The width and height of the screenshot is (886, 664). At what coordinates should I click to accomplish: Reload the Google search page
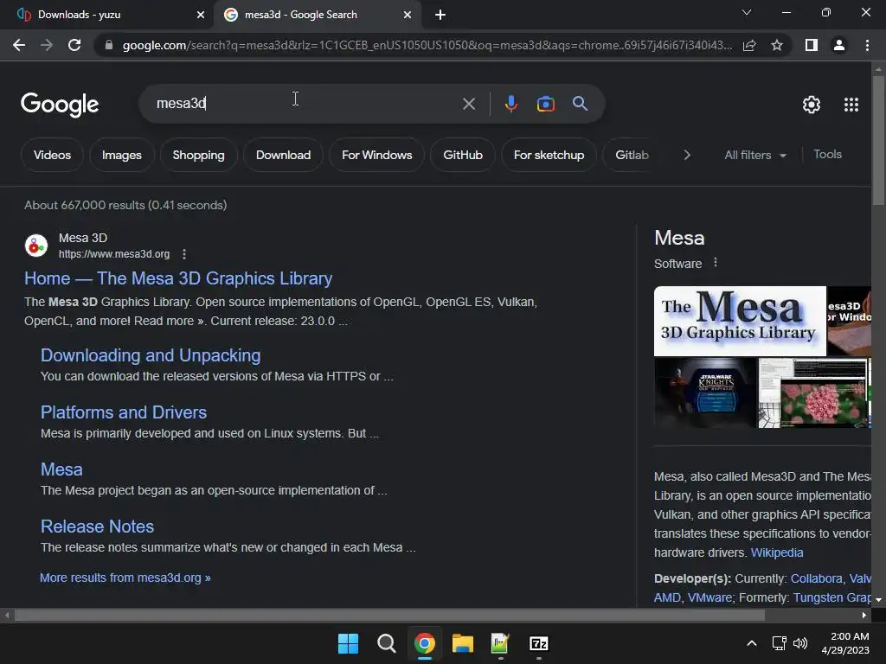coord(74,45)
